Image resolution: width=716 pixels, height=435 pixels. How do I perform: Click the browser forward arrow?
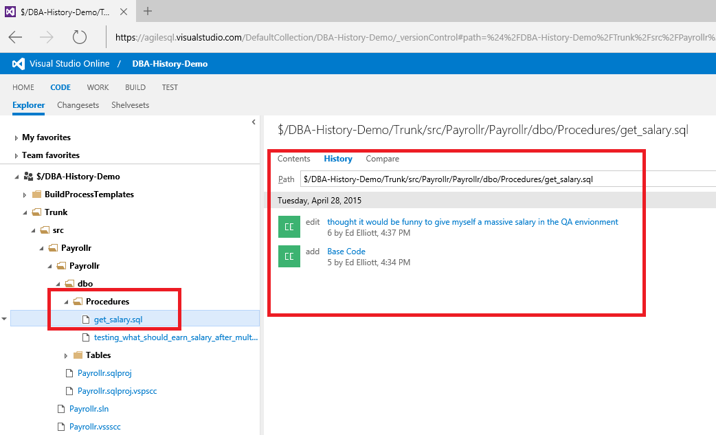[x=47, y=37]
